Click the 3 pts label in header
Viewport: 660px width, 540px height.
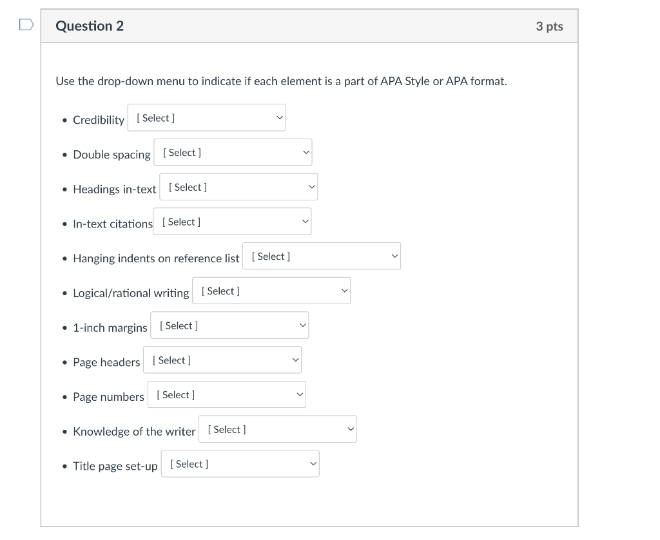549,26
